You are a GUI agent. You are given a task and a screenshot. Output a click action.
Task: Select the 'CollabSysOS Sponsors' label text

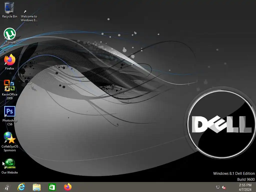10,148
